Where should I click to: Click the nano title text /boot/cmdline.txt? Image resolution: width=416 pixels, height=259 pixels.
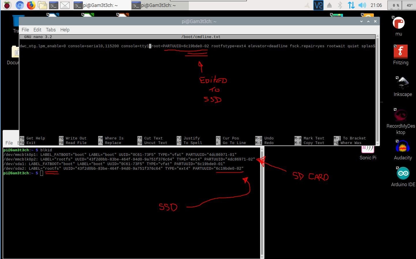click(x=201, y=37)
